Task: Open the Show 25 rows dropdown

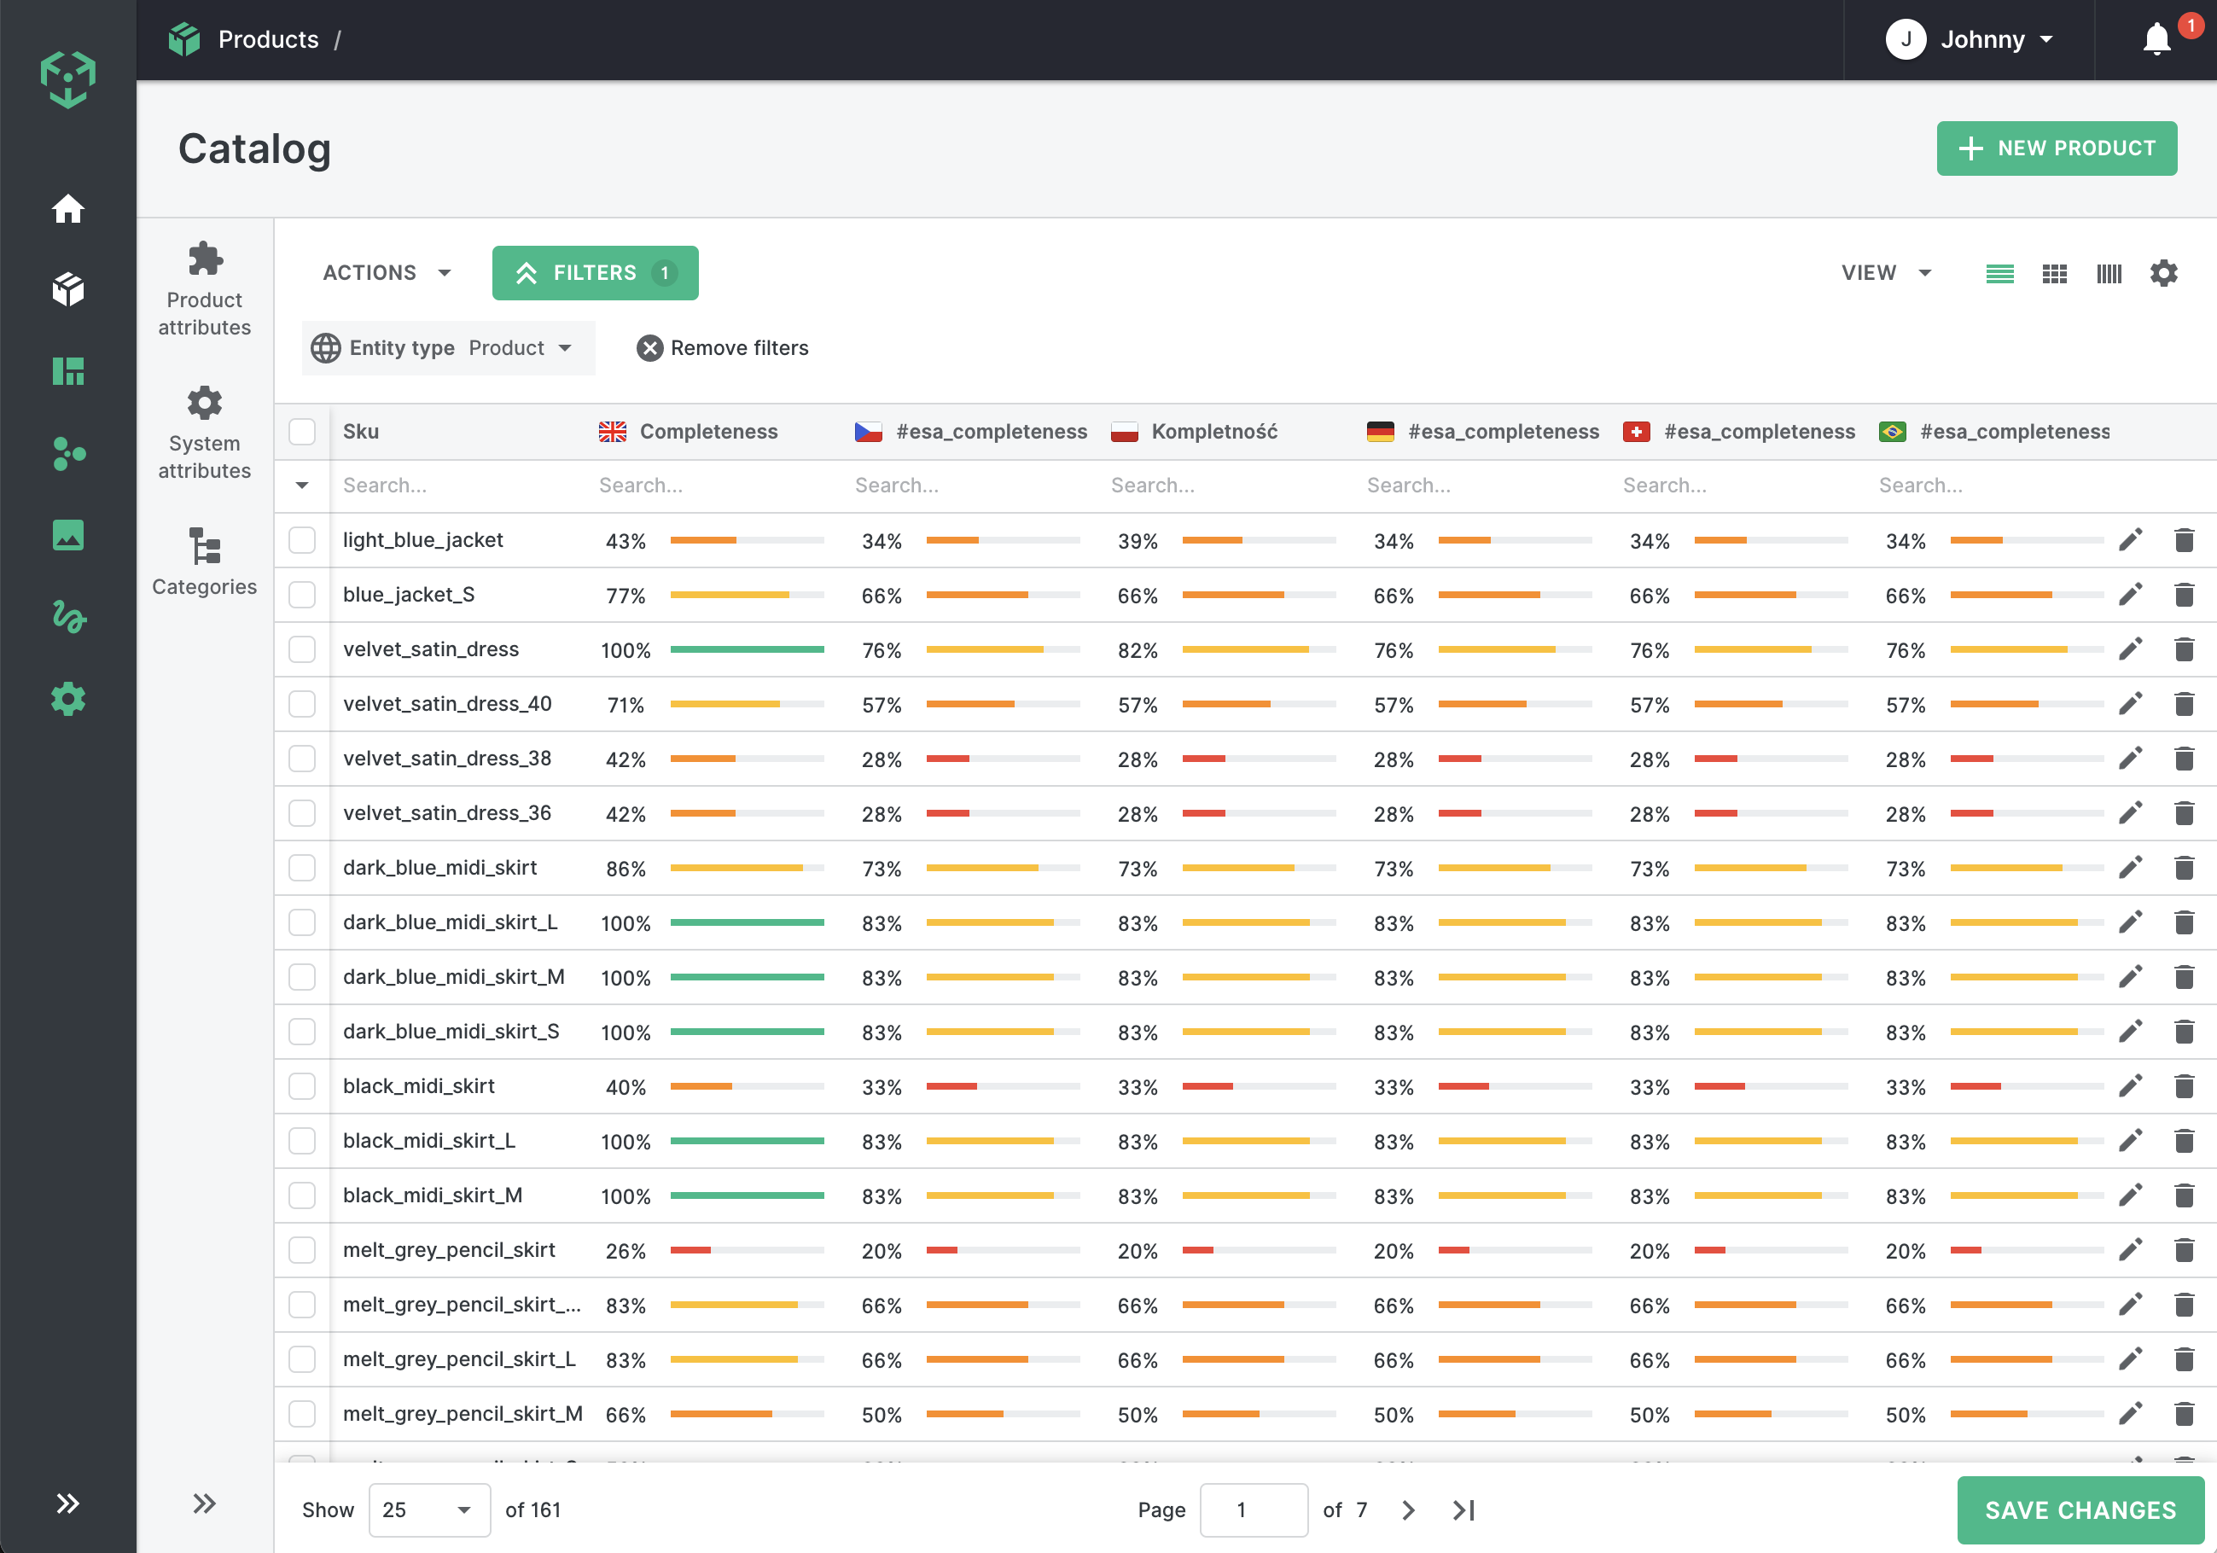Action: (x=428, y=1510)
